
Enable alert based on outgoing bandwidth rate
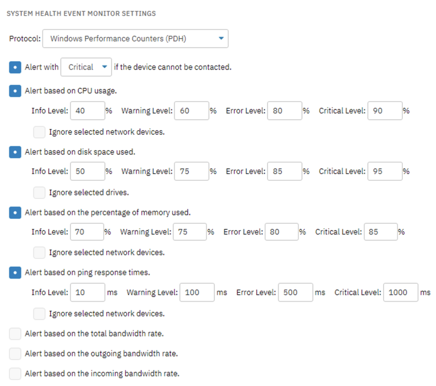click(15, 354)
